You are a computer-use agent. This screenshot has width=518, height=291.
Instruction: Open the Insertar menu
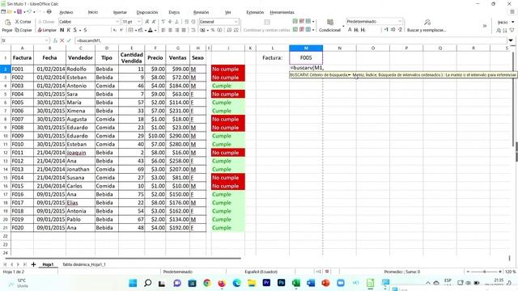120,12
